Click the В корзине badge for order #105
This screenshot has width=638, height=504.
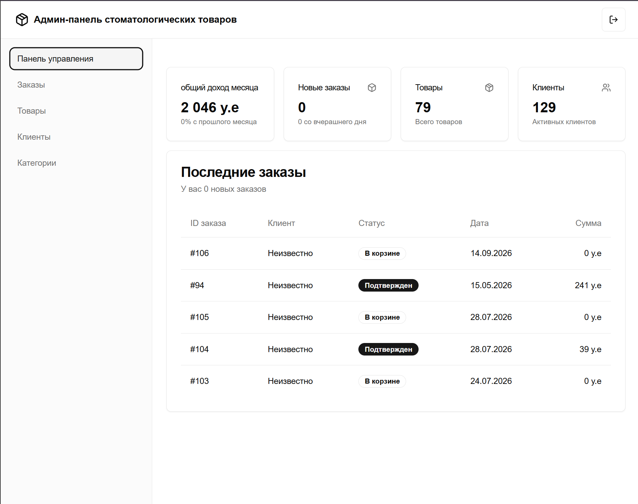tap(382, 317)
